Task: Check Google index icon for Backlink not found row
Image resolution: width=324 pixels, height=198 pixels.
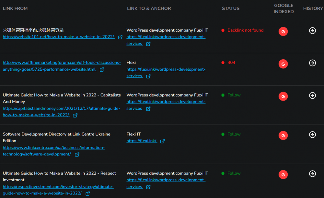Action: click(x=283, y=32)
